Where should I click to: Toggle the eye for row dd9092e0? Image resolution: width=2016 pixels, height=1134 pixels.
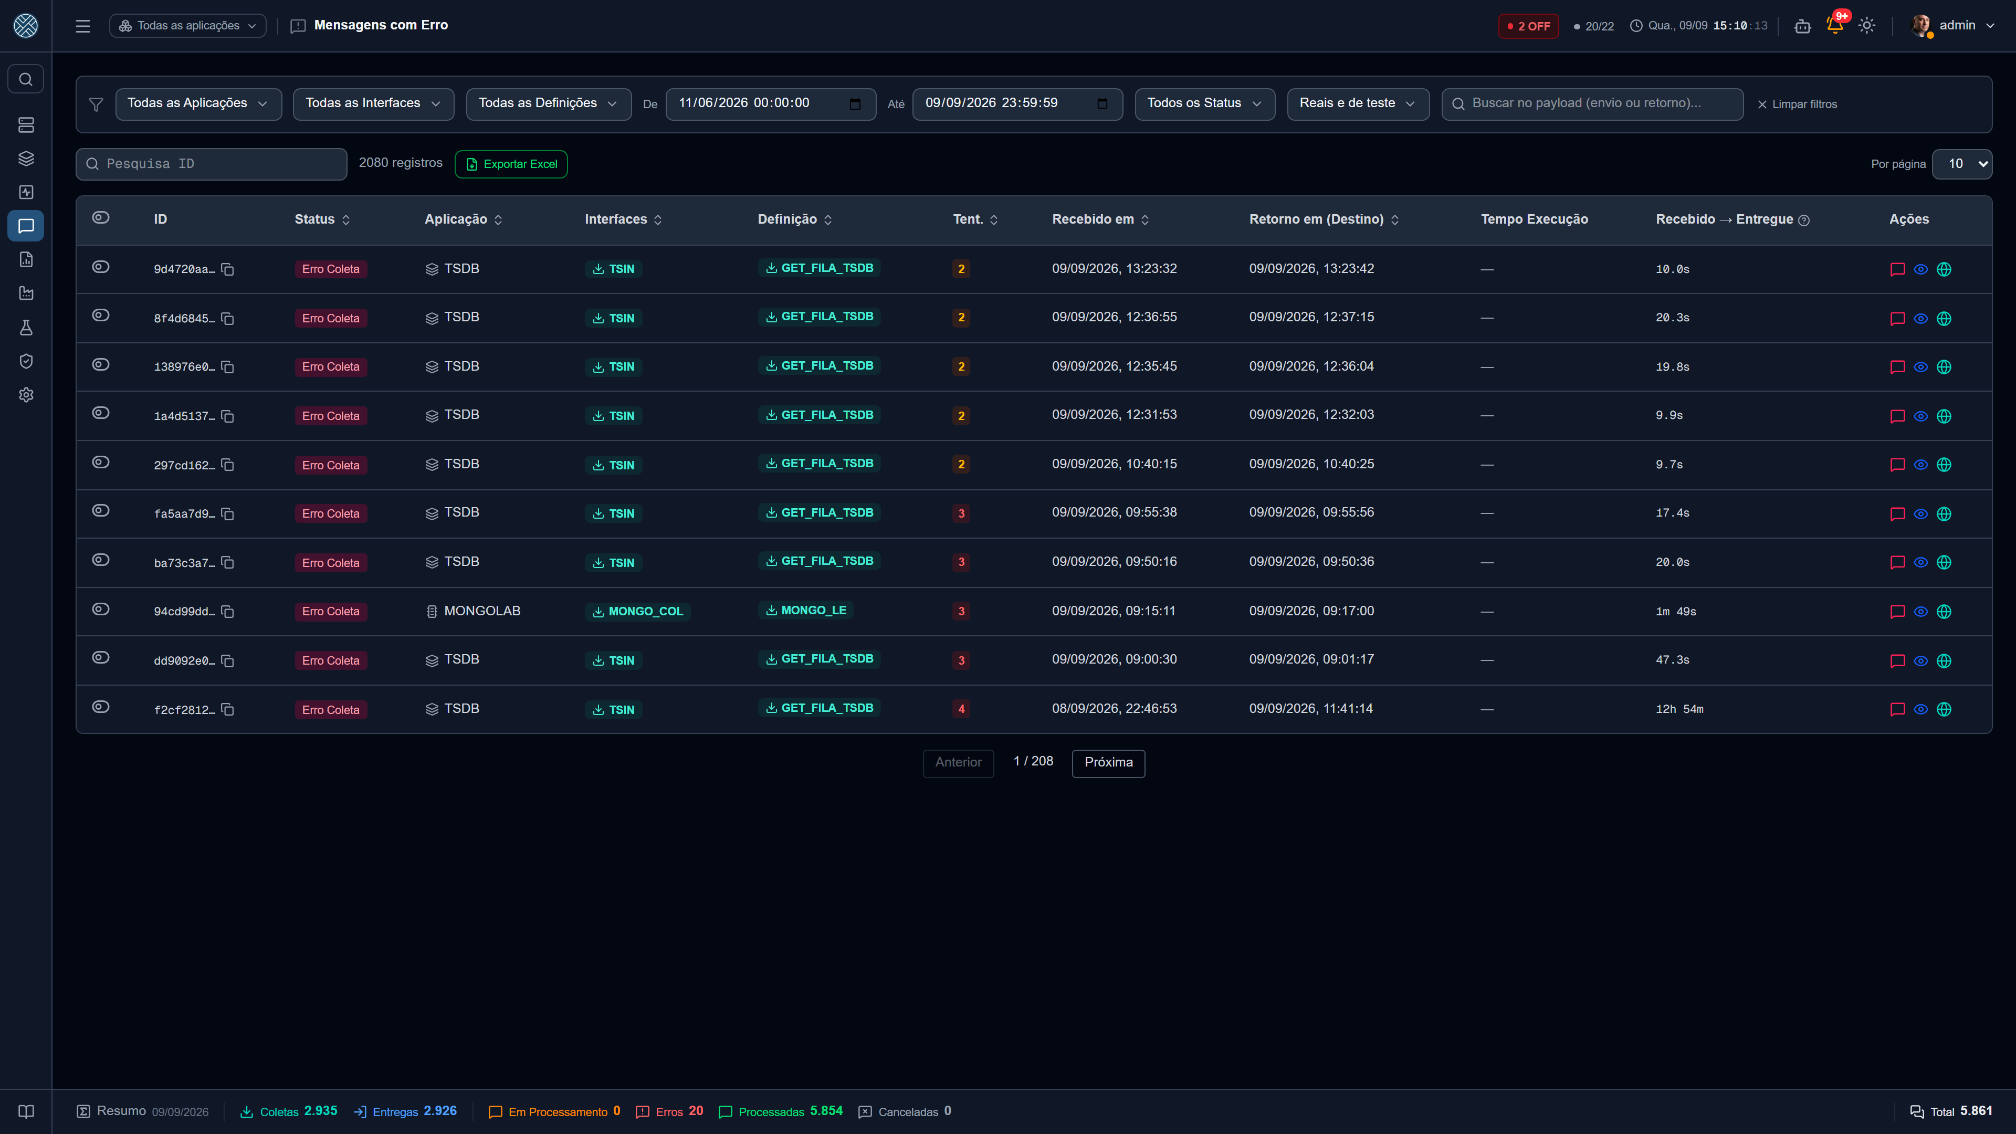pos(101,657)
